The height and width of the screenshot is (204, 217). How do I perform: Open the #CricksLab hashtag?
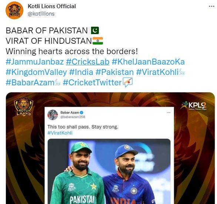[88, 62]
